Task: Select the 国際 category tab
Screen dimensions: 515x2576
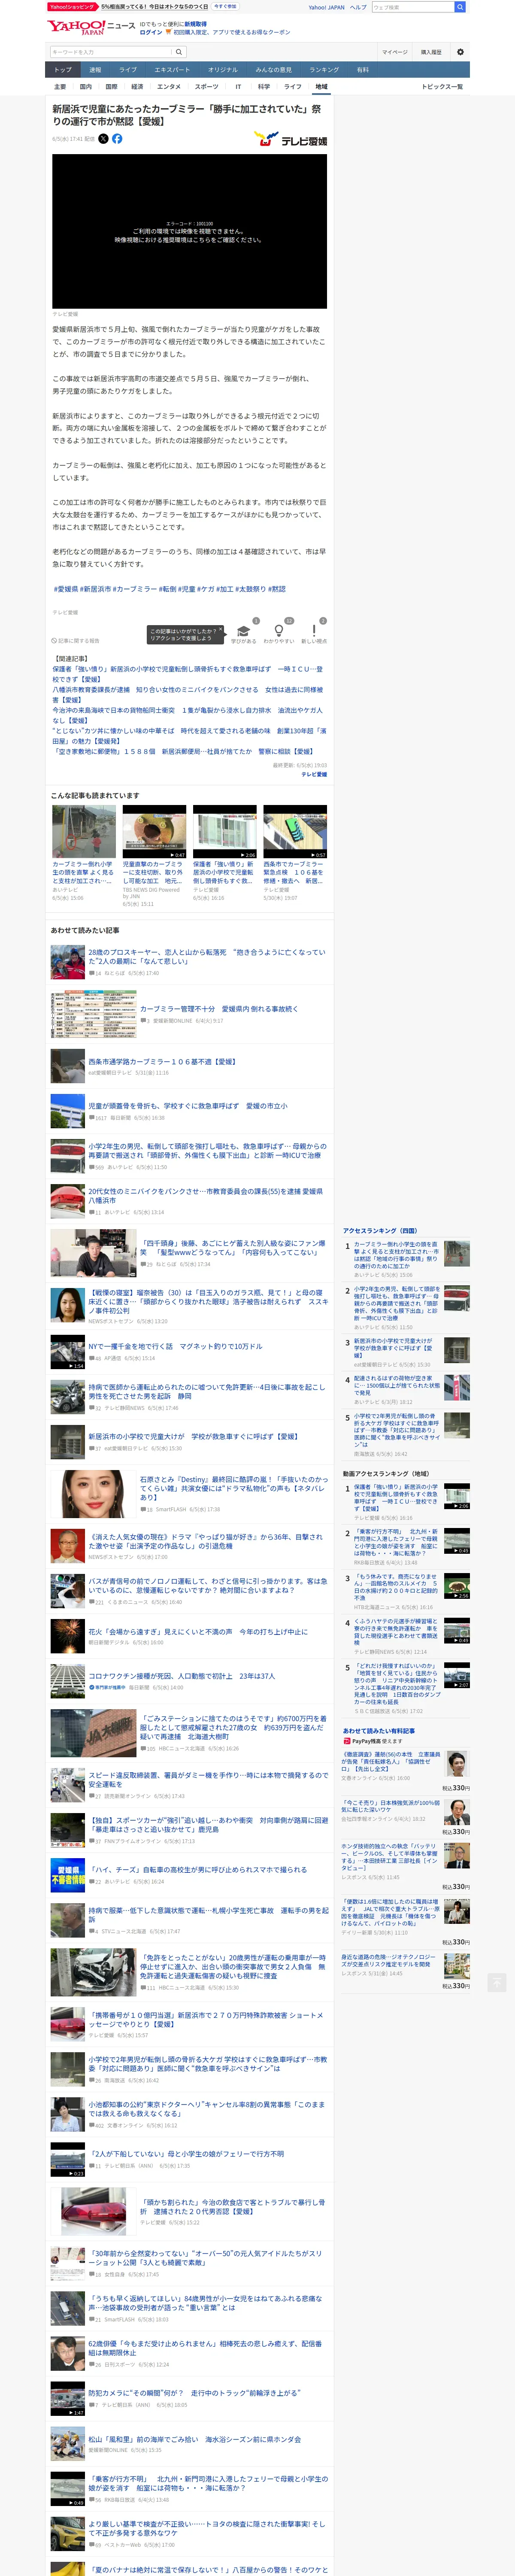Action: pyautogui.click(x=111, y=87)
